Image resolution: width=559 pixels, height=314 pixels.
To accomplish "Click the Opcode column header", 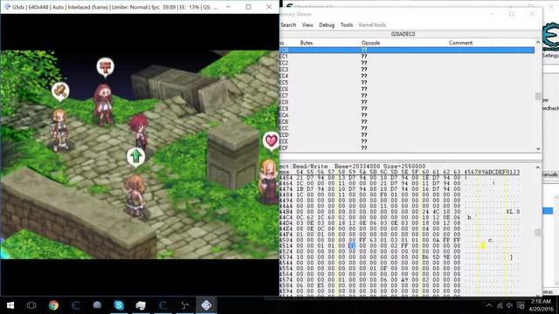I will pyautogui.click(x=370, y=43).
